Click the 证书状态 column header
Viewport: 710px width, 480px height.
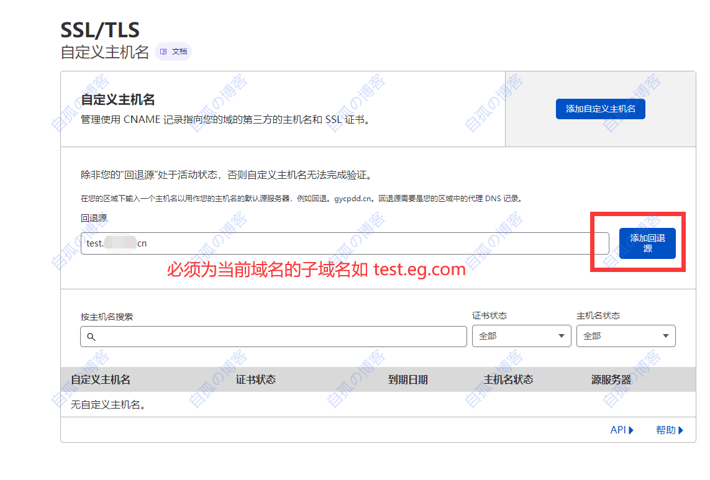[x=255, y=379]
